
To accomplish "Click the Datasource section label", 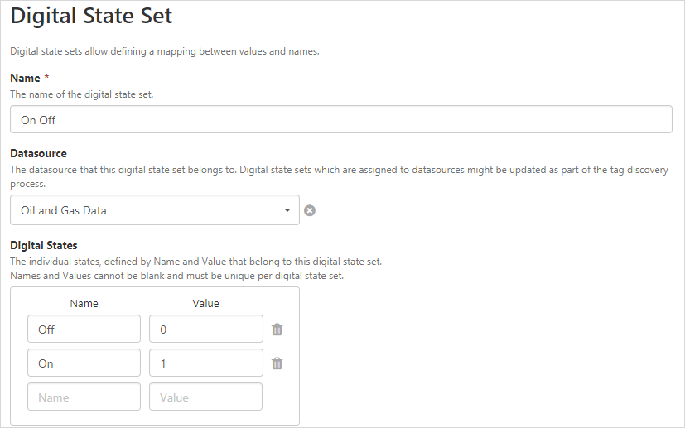I will click(38, 153).
